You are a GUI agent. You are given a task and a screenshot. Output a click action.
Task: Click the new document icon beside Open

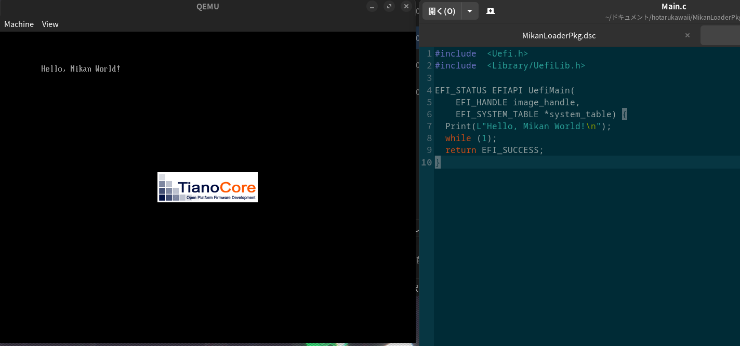pyautogui.click(x=490, y=11)
